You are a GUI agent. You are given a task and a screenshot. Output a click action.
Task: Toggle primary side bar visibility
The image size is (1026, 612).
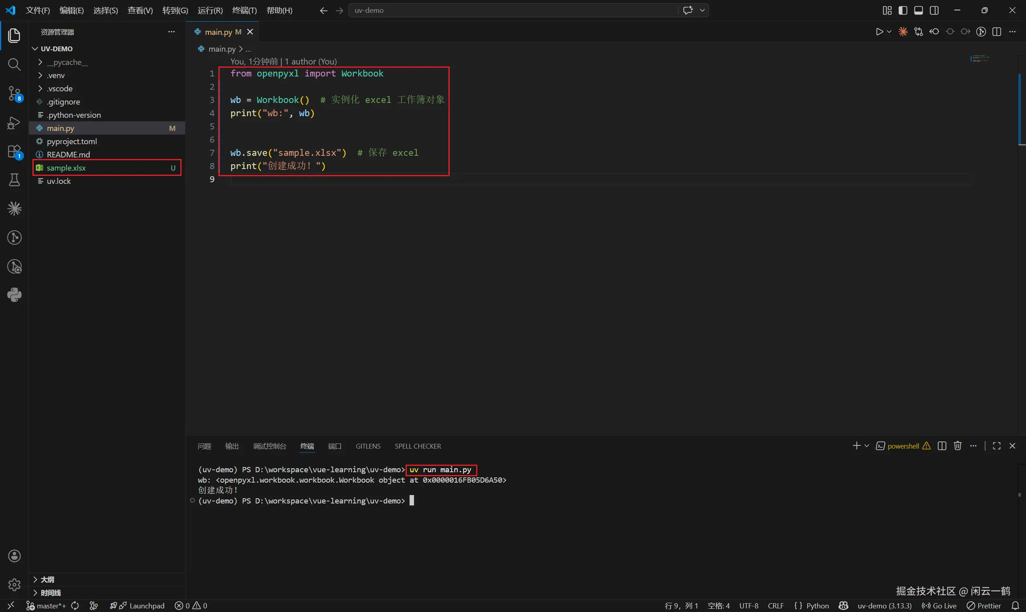coord(903,10)
